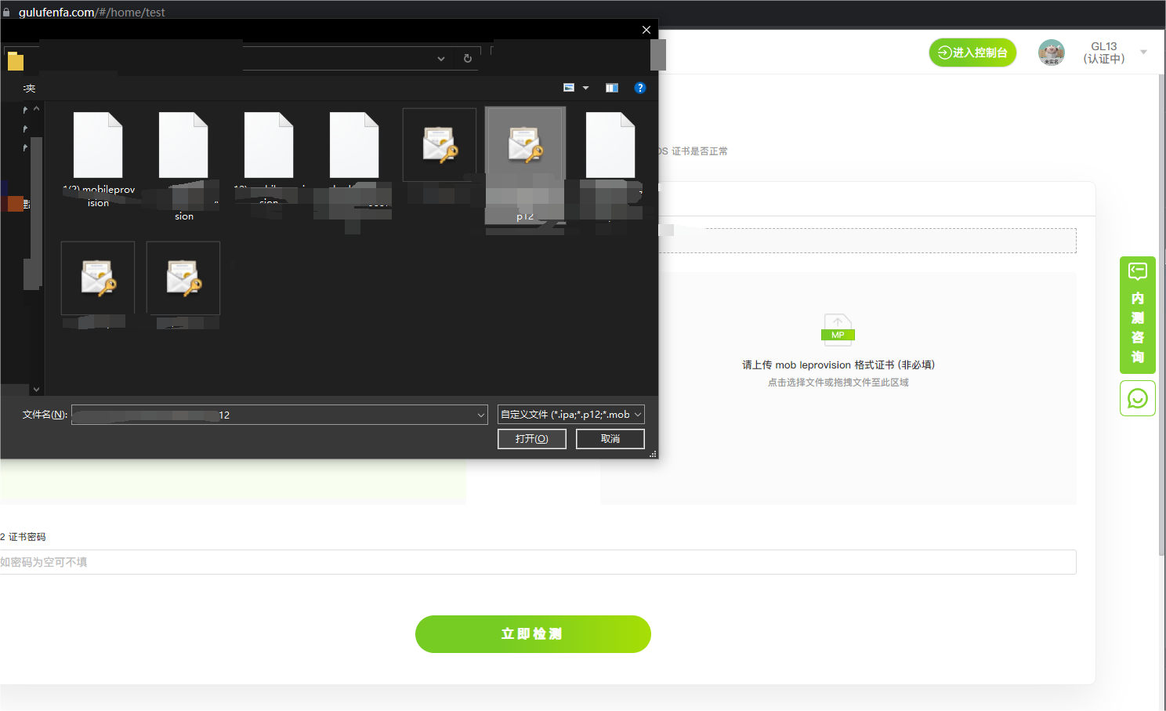Click the browser address bar lock icon
Screen dimensions: 1166x711
pos(6,12)
